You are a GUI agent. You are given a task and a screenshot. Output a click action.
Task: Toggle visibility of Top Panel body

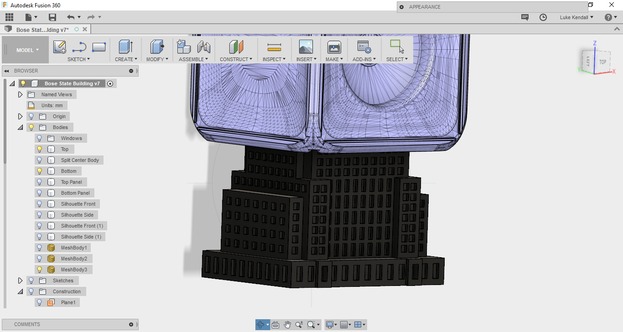40,182
